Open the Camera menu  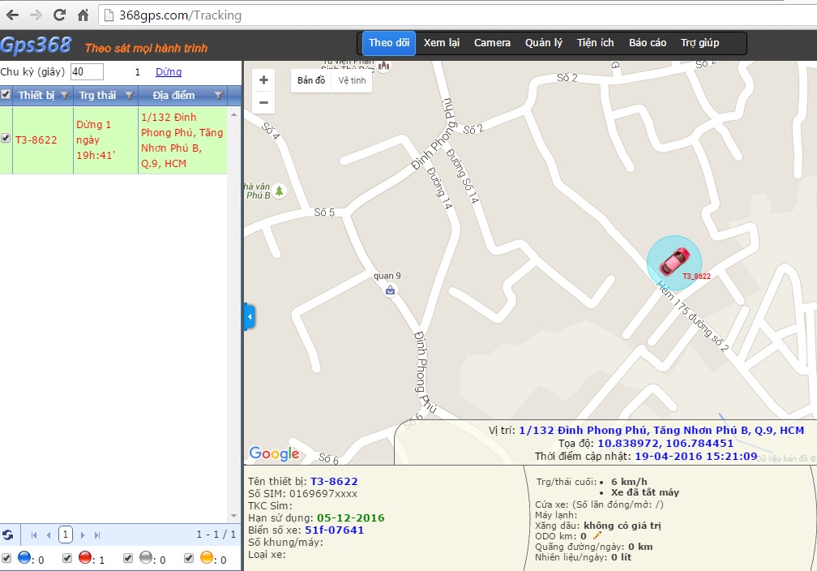(x=492, y=43)
